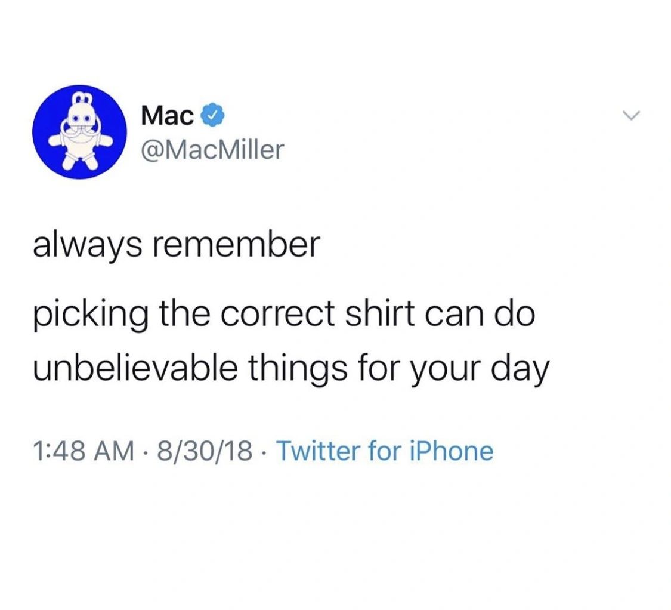Open the display name Mac
Screen dimensions: 671x610
coord(168,116)
